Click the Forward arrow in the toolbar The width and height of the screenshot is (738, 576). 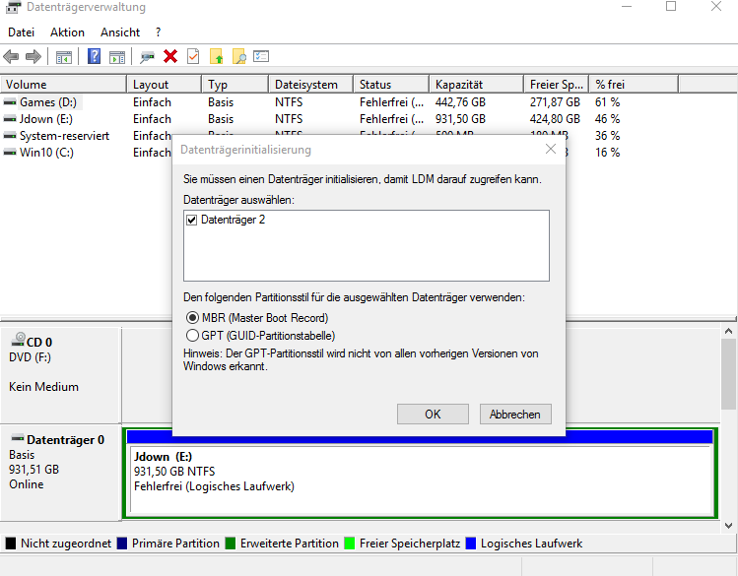pyautogui.click(x=34, y=57)
